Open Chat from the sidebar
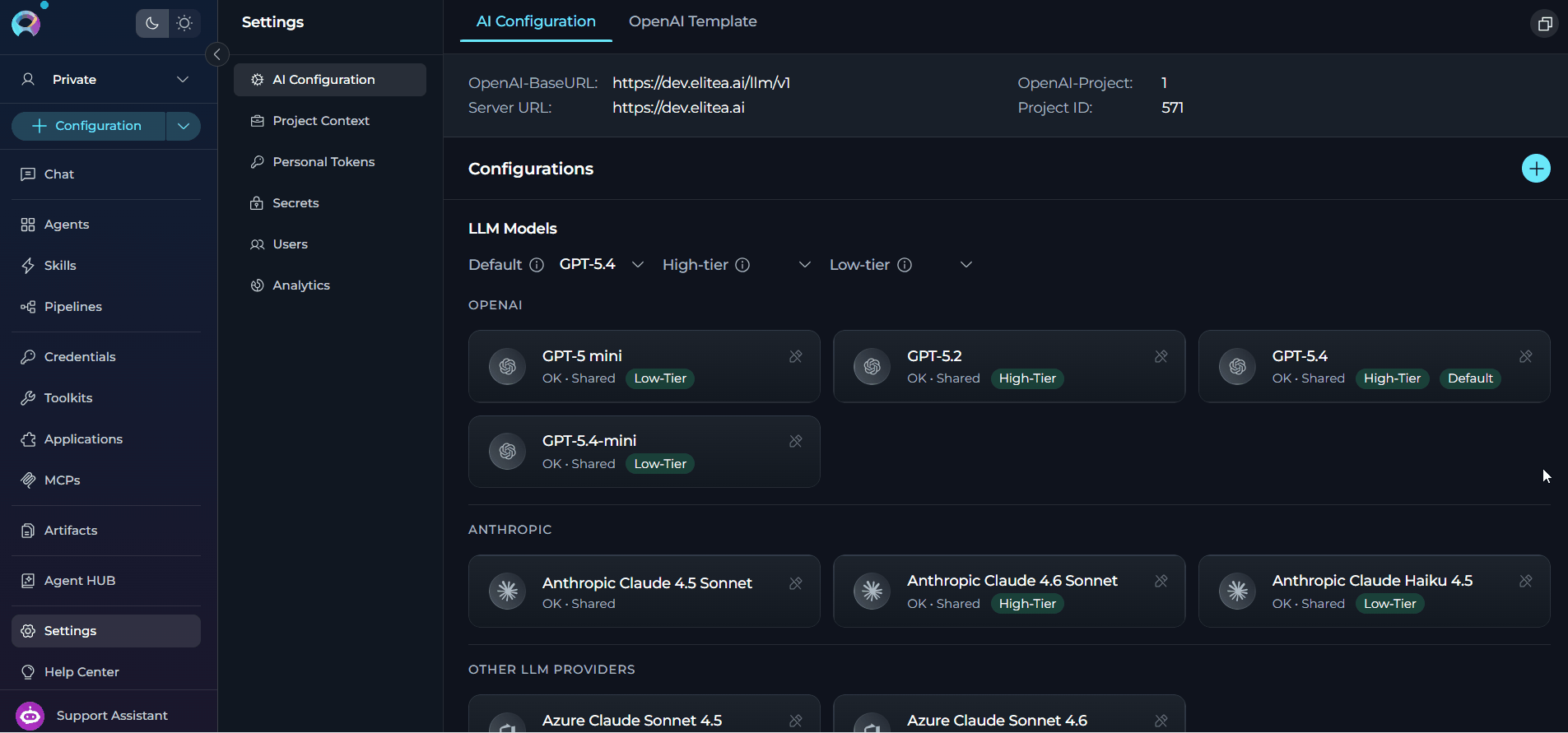1568x733 pixels. (x=106, y=174)
